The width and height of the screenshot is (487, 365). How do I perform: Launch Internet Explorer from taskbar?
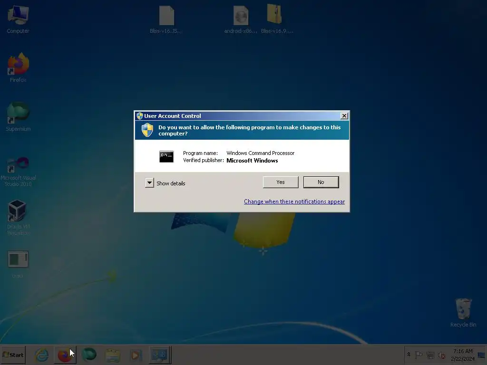42,355
